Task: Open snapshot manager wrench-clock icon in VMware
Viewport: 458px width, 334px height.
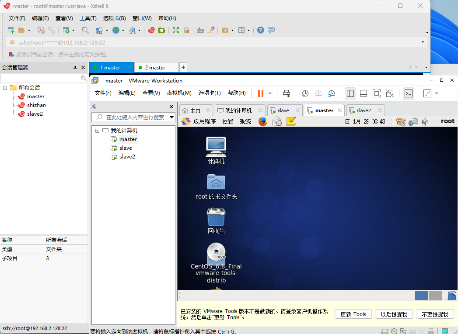Action: pos(332,93)
